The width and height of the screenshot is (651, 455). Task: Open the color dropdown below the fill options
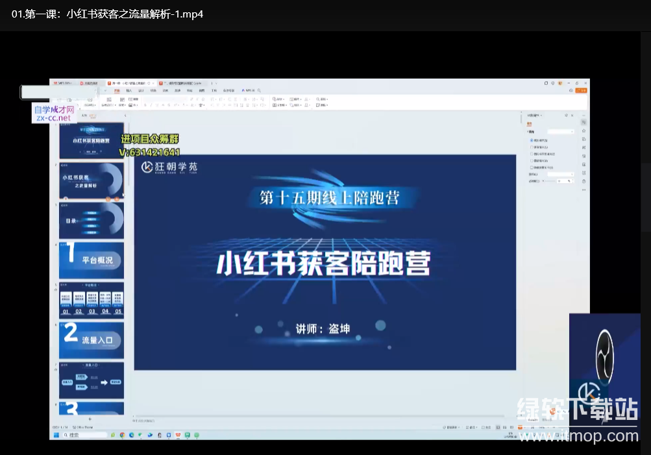560,174
